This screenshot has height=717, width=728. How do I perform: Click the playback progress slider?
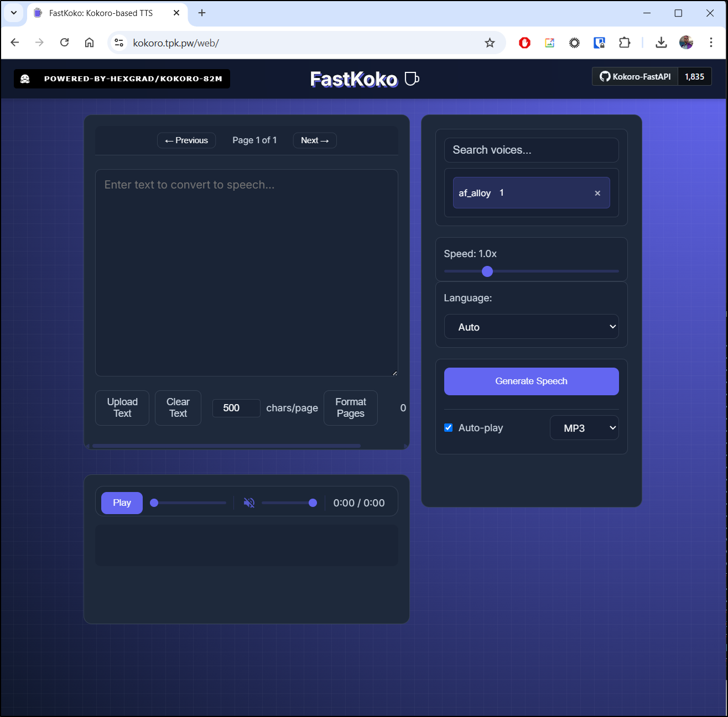point(188,503)
